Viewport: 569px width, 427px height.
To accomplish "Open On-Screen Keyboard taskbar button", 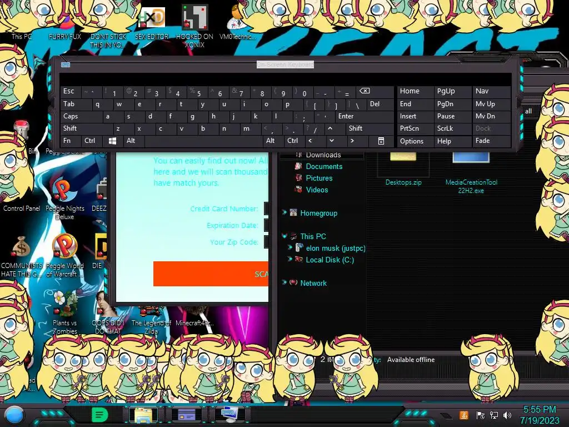I will [x=229, y=415].
